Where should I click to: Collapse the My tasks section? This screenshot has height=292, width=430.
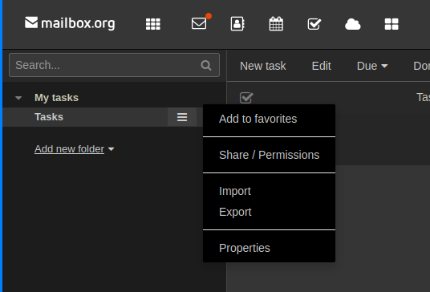(18, 98)
